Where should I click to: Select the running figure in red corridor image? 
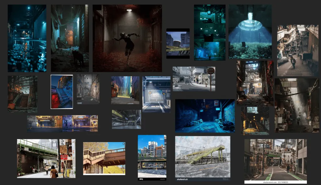point(127,38)
